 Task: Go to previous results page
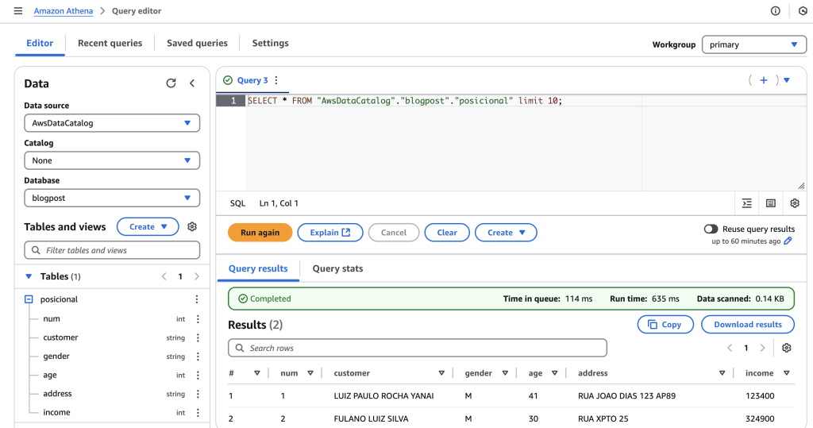point(730,348)
